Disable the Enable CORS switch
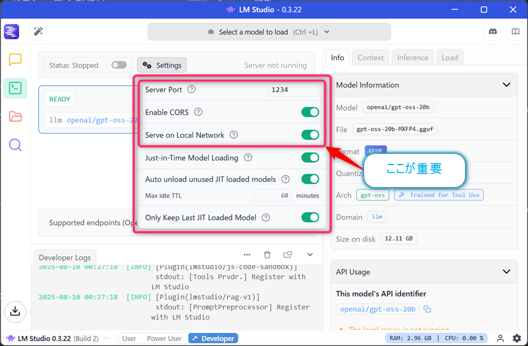This screenshot has height=346, width=528. coord(310,112)
